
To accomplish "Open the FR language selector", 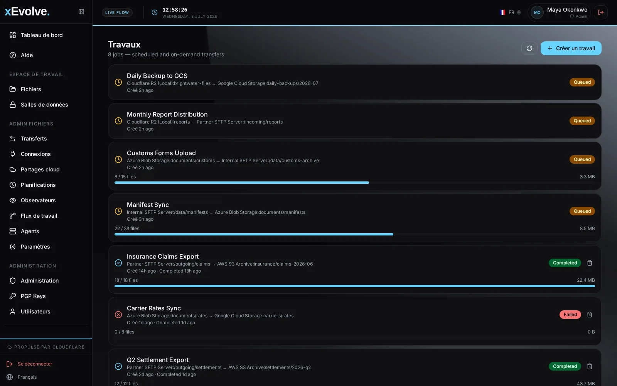I will click(x=511, y=12).
